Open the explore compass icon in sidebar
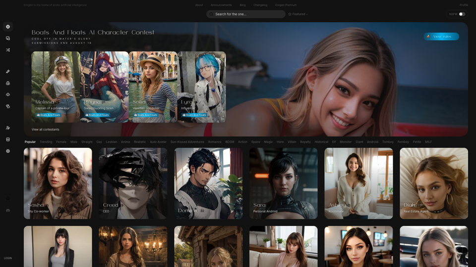This screenshot has height=267, width=476. (8, 27)
